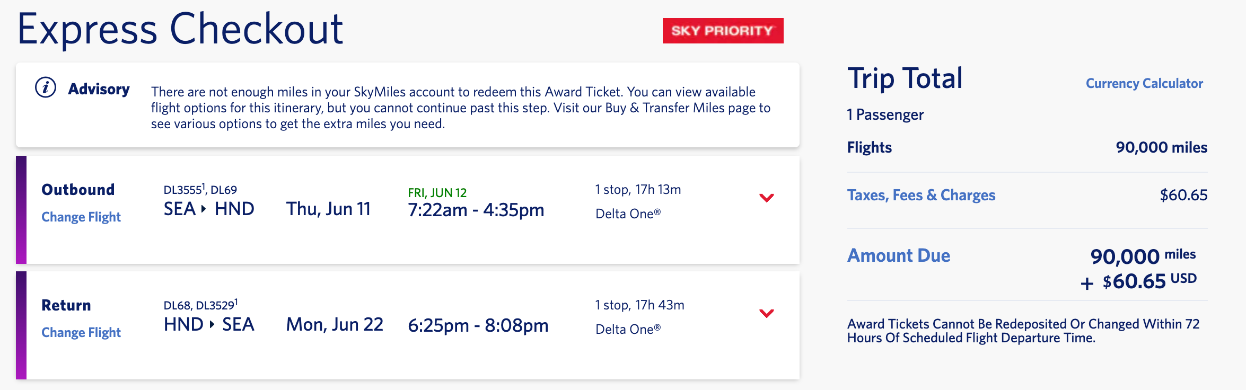Viewport: 1246px width, 390px height.
Task: Expand the Outbound flight details chevron
Action: point(766,198)
